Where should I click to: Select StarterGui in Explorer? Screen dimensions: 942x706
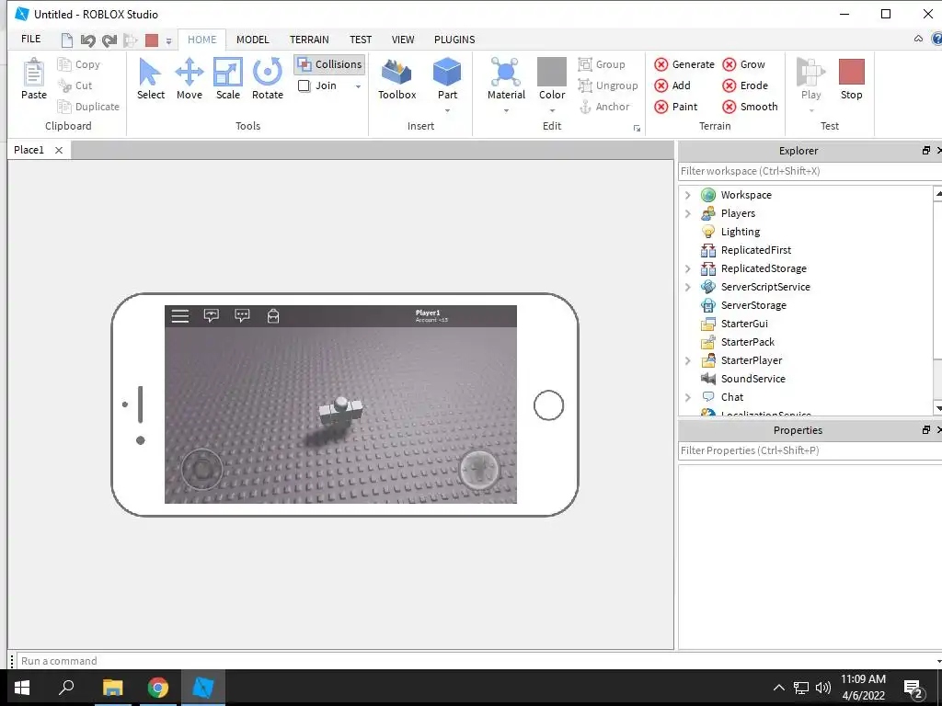pyautogui.click(x=743, y=324)
